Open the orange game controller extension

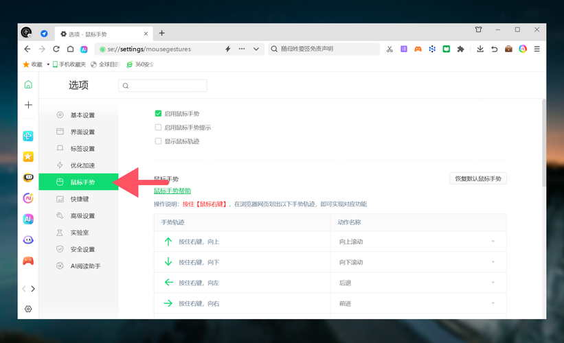[418, 49]
